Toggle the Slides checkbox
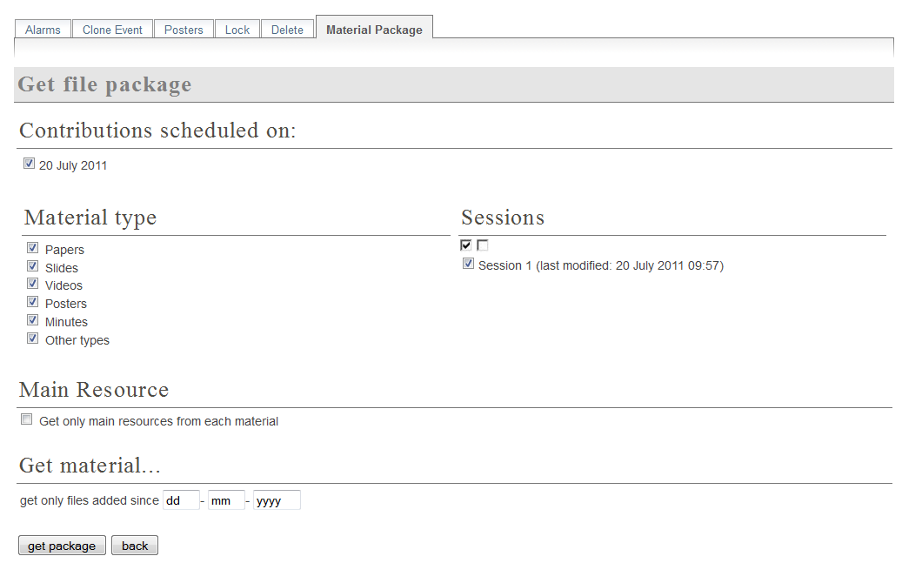This screenshot has width=902, height=563. coord(33,266)
